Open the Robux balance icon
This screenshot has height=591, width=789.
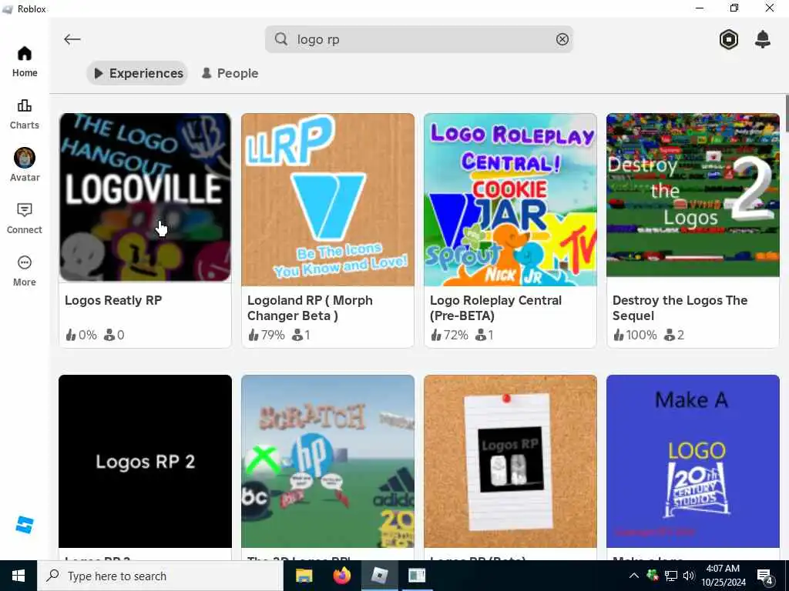pyautogui.click(x=728, y=39)
